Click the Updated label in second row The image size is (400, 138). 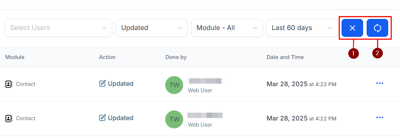[x=121, y=118]
